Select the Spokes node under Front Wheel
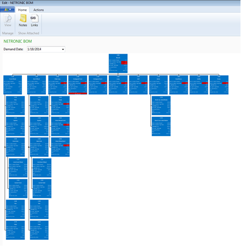Screen dimensions: 241x246 click(x=16, y=127)
